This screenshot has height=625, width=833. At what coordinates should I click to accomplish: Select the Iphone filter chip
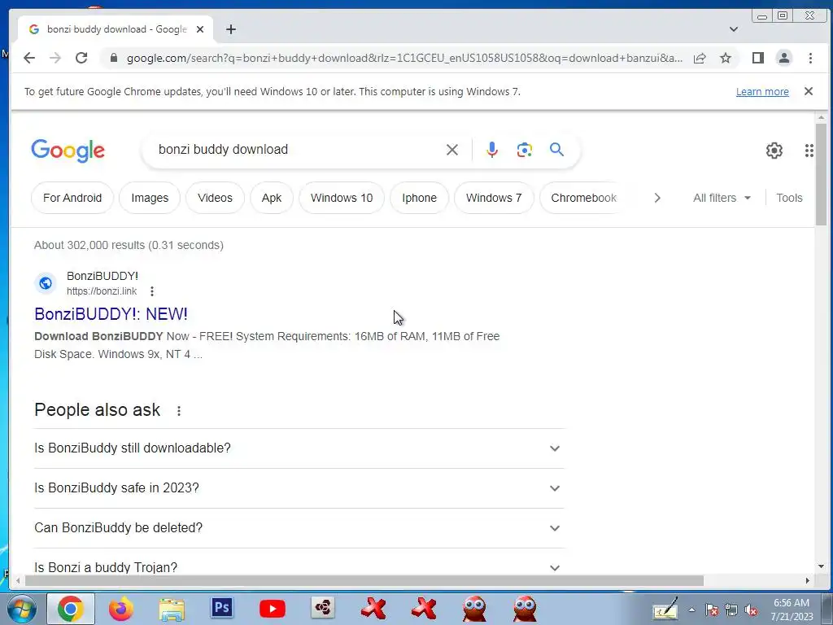coord(419,198)
